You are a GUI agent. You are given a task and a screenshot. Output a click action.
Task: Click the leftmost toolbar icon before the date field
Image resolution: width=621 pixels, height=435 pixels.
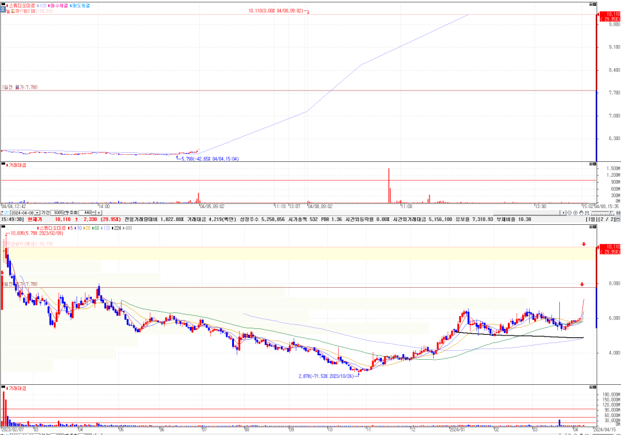[x=2, y=213]
